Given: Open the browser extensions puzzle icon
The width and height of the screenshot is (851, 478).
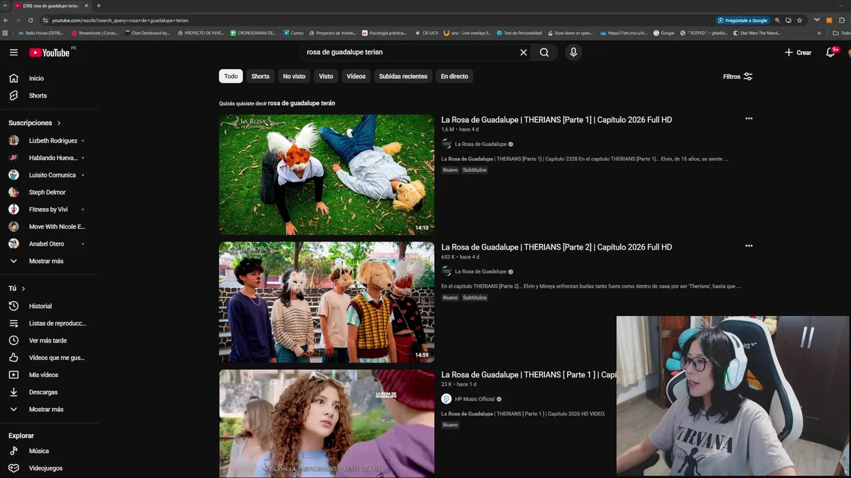Looking at the screenshot, I should click(842, 21).
